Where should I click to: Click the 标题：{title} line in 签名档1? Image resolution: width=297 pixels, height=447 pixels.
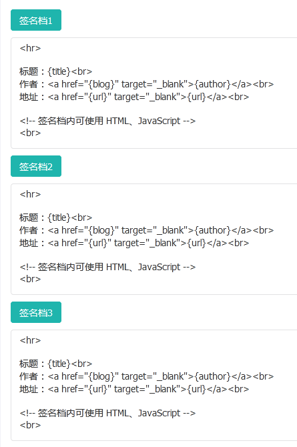click(55, 71)
